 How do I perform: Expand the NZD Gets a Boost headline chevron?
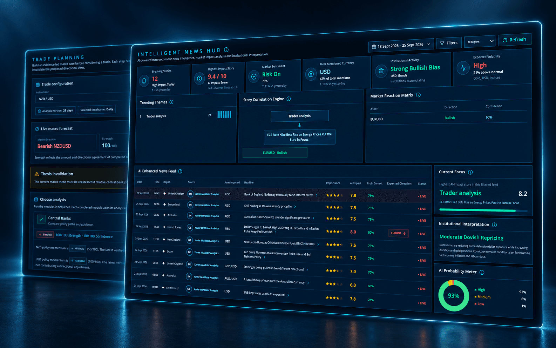[x=318, y=244]
